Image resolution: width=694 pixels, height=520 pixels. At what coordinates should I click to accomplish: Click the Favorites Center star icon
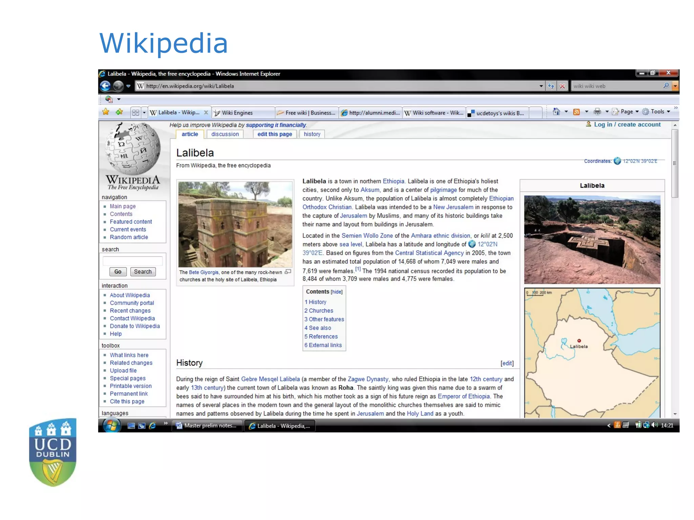(106, 112)
